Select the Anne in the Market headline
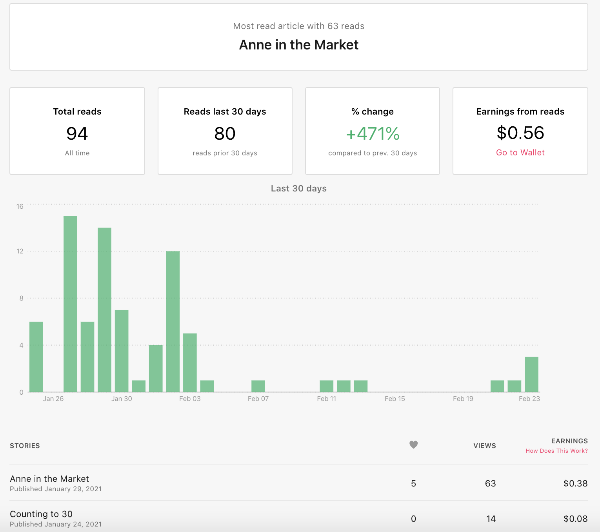This screenshot has width=600, height=532. click(299, 45)
